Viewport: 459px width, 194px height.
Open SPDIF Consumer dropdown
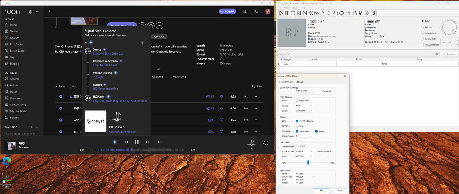coord(304,110)
